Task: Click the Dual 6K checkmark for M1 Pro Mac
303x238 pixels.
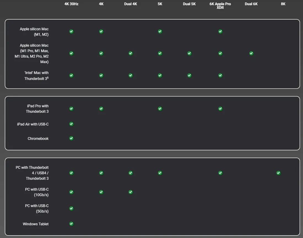Action: click(251, 53)
